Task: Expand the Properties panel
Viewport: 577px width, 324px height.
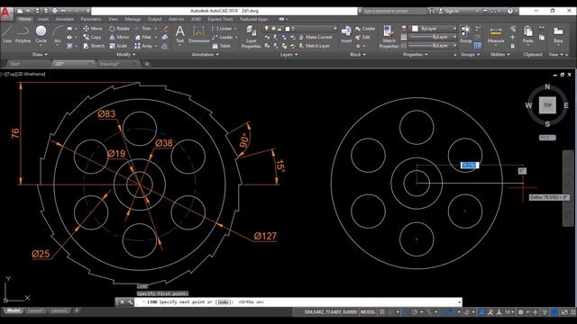Action: (x=416, y=54)
